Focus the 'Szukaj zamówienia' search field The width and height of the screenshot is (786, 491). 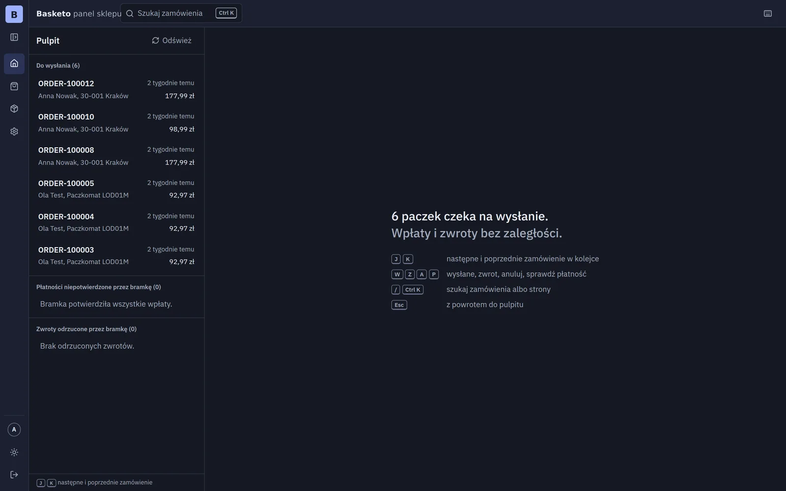tap(181, 13)
